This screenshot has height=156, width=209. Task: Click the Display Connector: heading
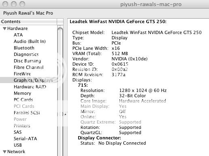[x=99, y=138]
